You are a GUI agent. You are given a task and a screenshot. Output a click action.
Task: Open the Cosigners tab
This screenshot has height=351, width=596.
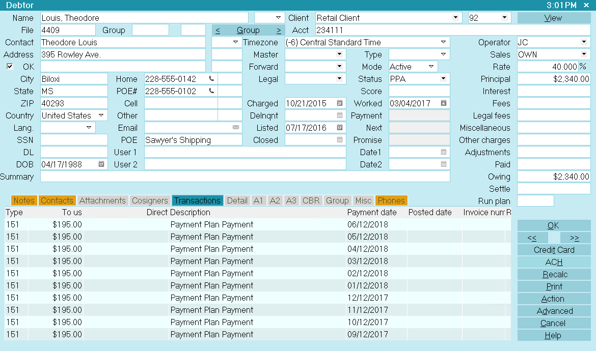150,200
